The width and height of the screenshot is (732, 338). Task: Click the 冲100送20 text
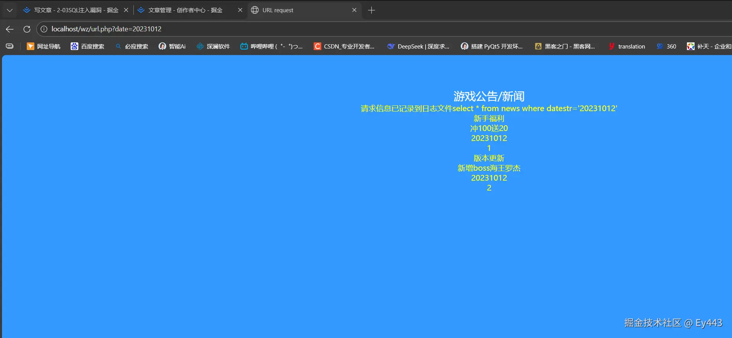tap(489, 128)
